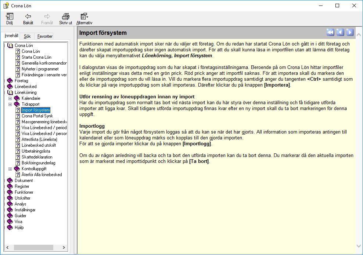
Task: Open the Crona Portal Synk topic
Action: tap(37, 116)
